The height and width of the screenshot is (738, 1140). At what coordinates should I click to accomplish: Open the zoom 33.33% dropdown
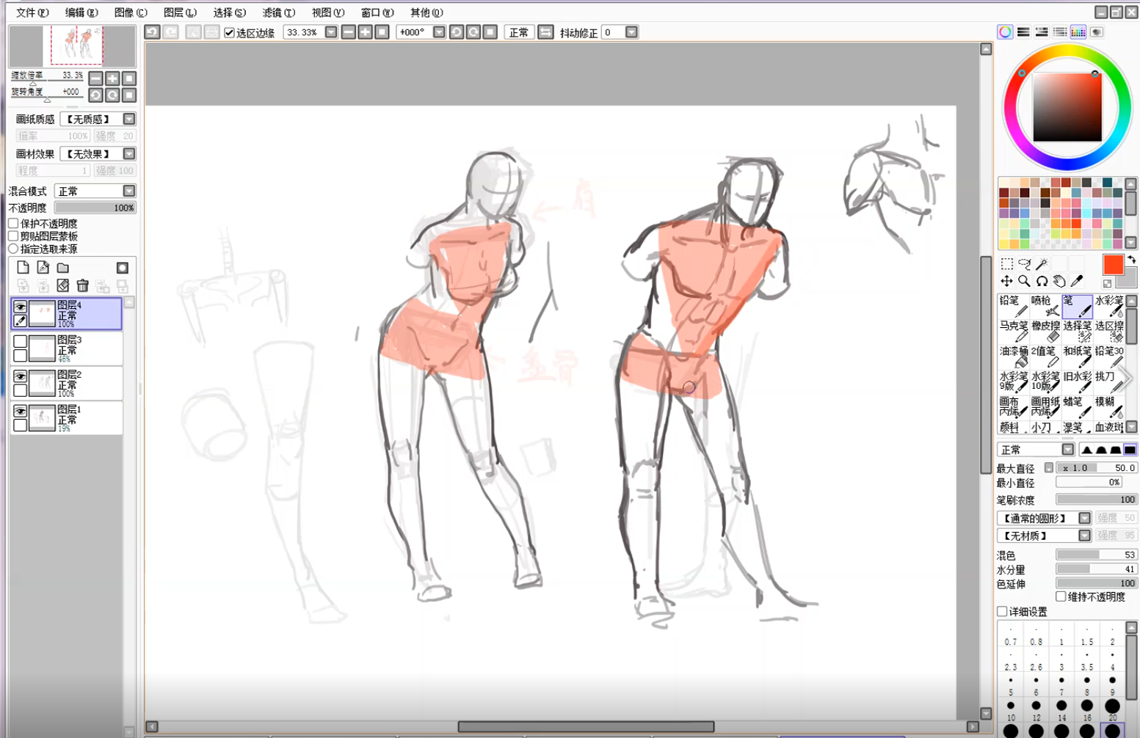[x=331, y=32]
